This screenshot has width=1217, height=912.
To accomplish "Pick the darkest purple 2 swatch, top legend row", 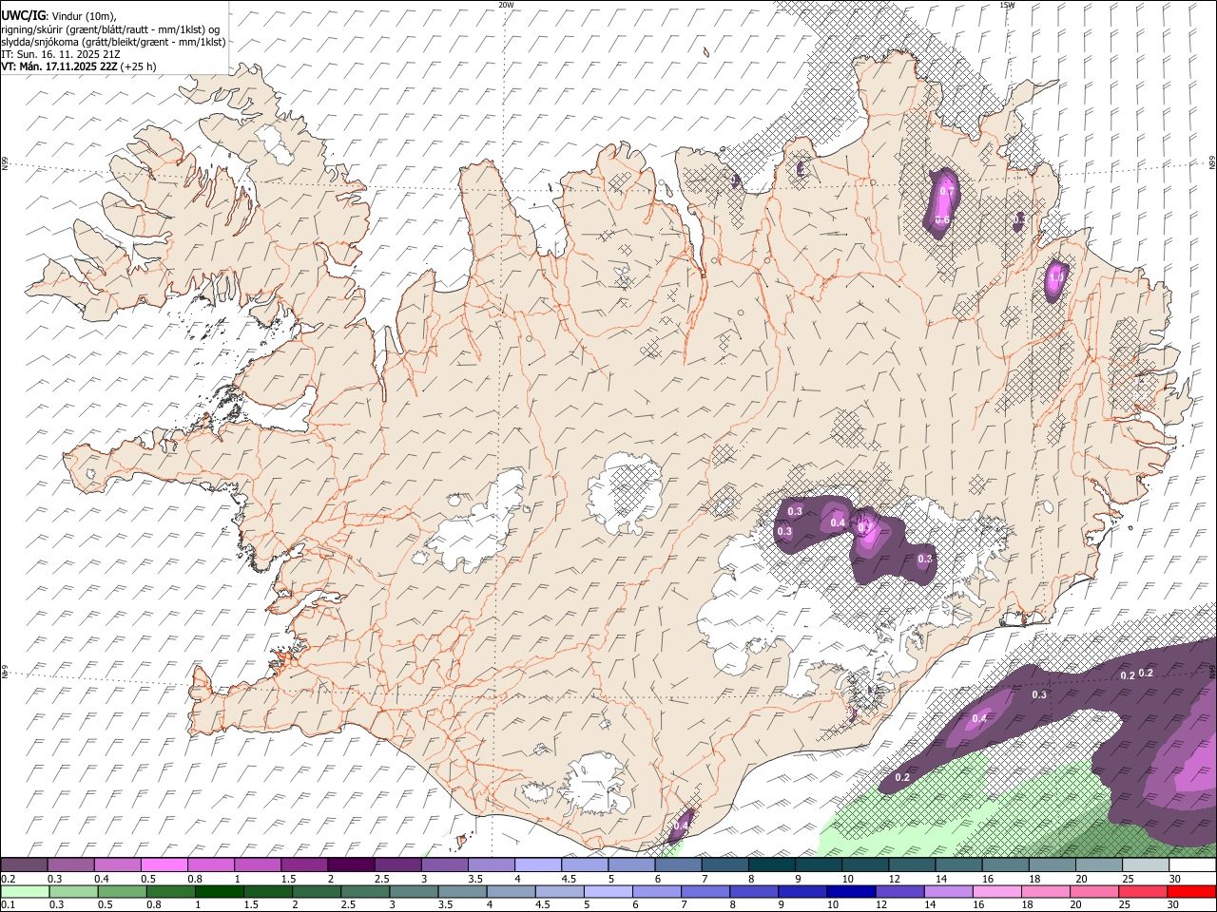I will click(x=351, y=865).
